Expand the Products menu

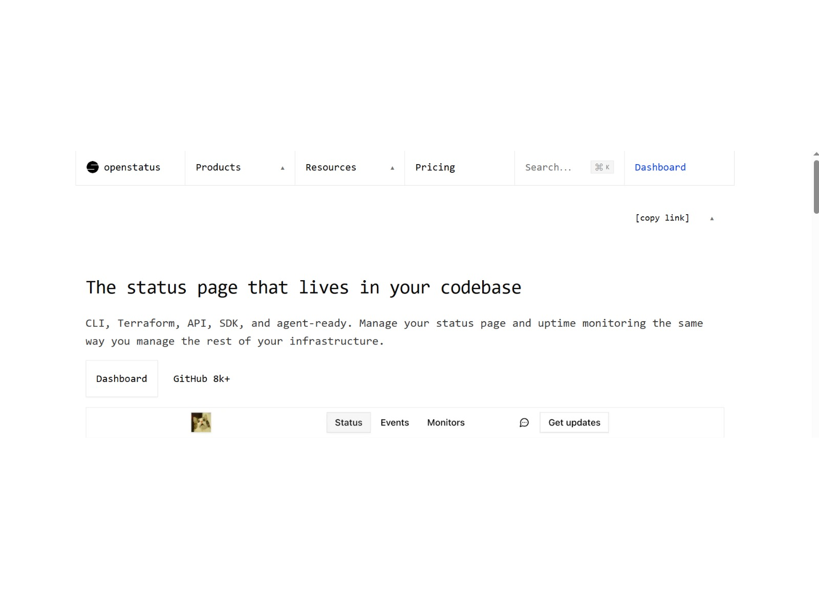[x=240, y=168]
